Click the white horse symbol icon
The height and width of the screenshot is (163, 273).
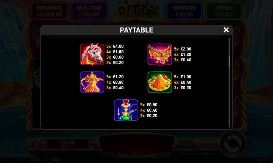(92, 54)
